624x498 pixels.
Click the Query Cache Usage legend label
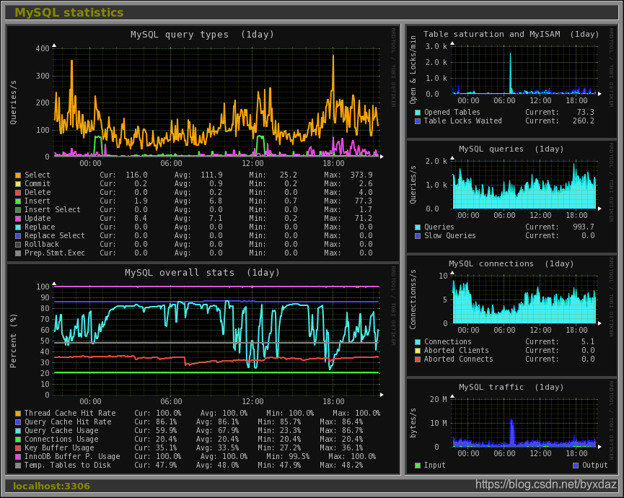point(61,431)
